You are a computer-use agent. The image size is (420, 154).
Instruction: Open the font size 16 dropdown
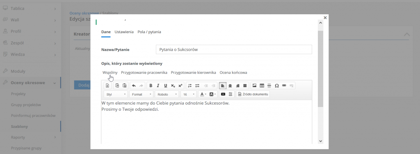(x=189, y=94)
